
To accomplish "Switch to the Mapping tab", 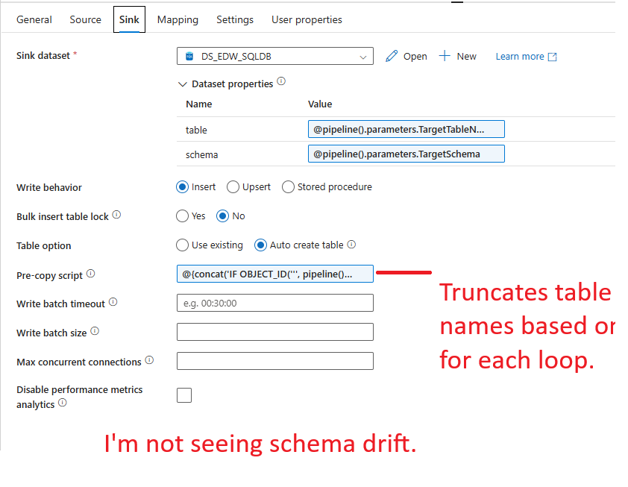I will (178, 19).
